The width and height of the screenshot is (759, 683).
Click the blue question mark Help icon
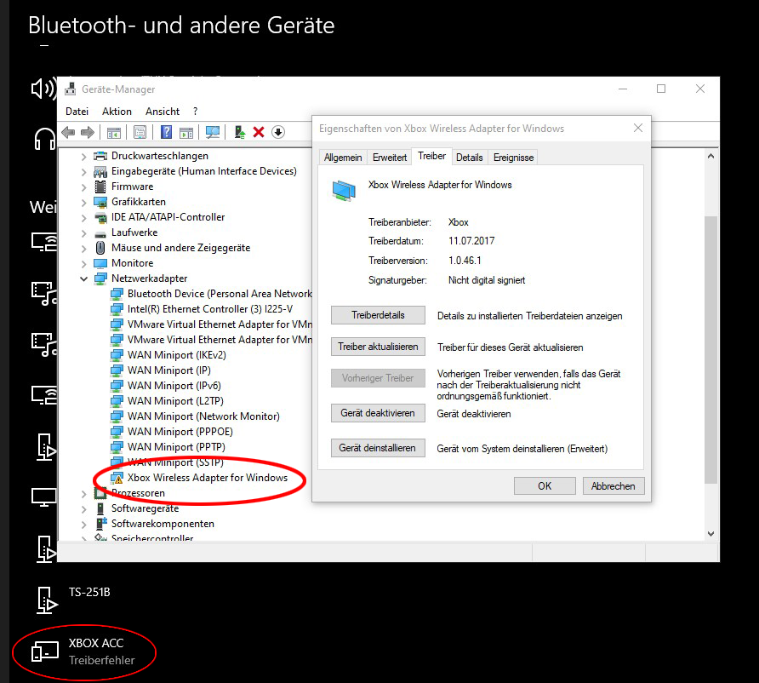tap(166, 132)
